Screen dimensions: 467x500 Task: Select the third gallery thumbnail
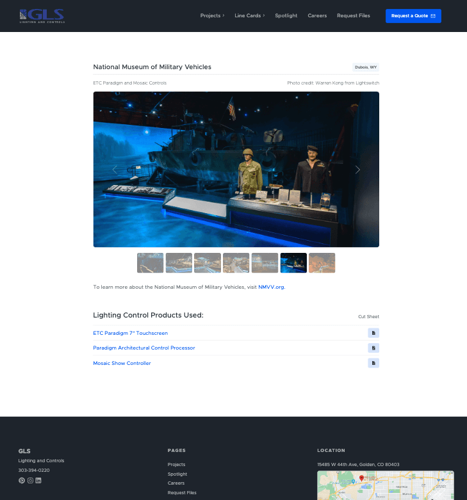click(208, 262)
